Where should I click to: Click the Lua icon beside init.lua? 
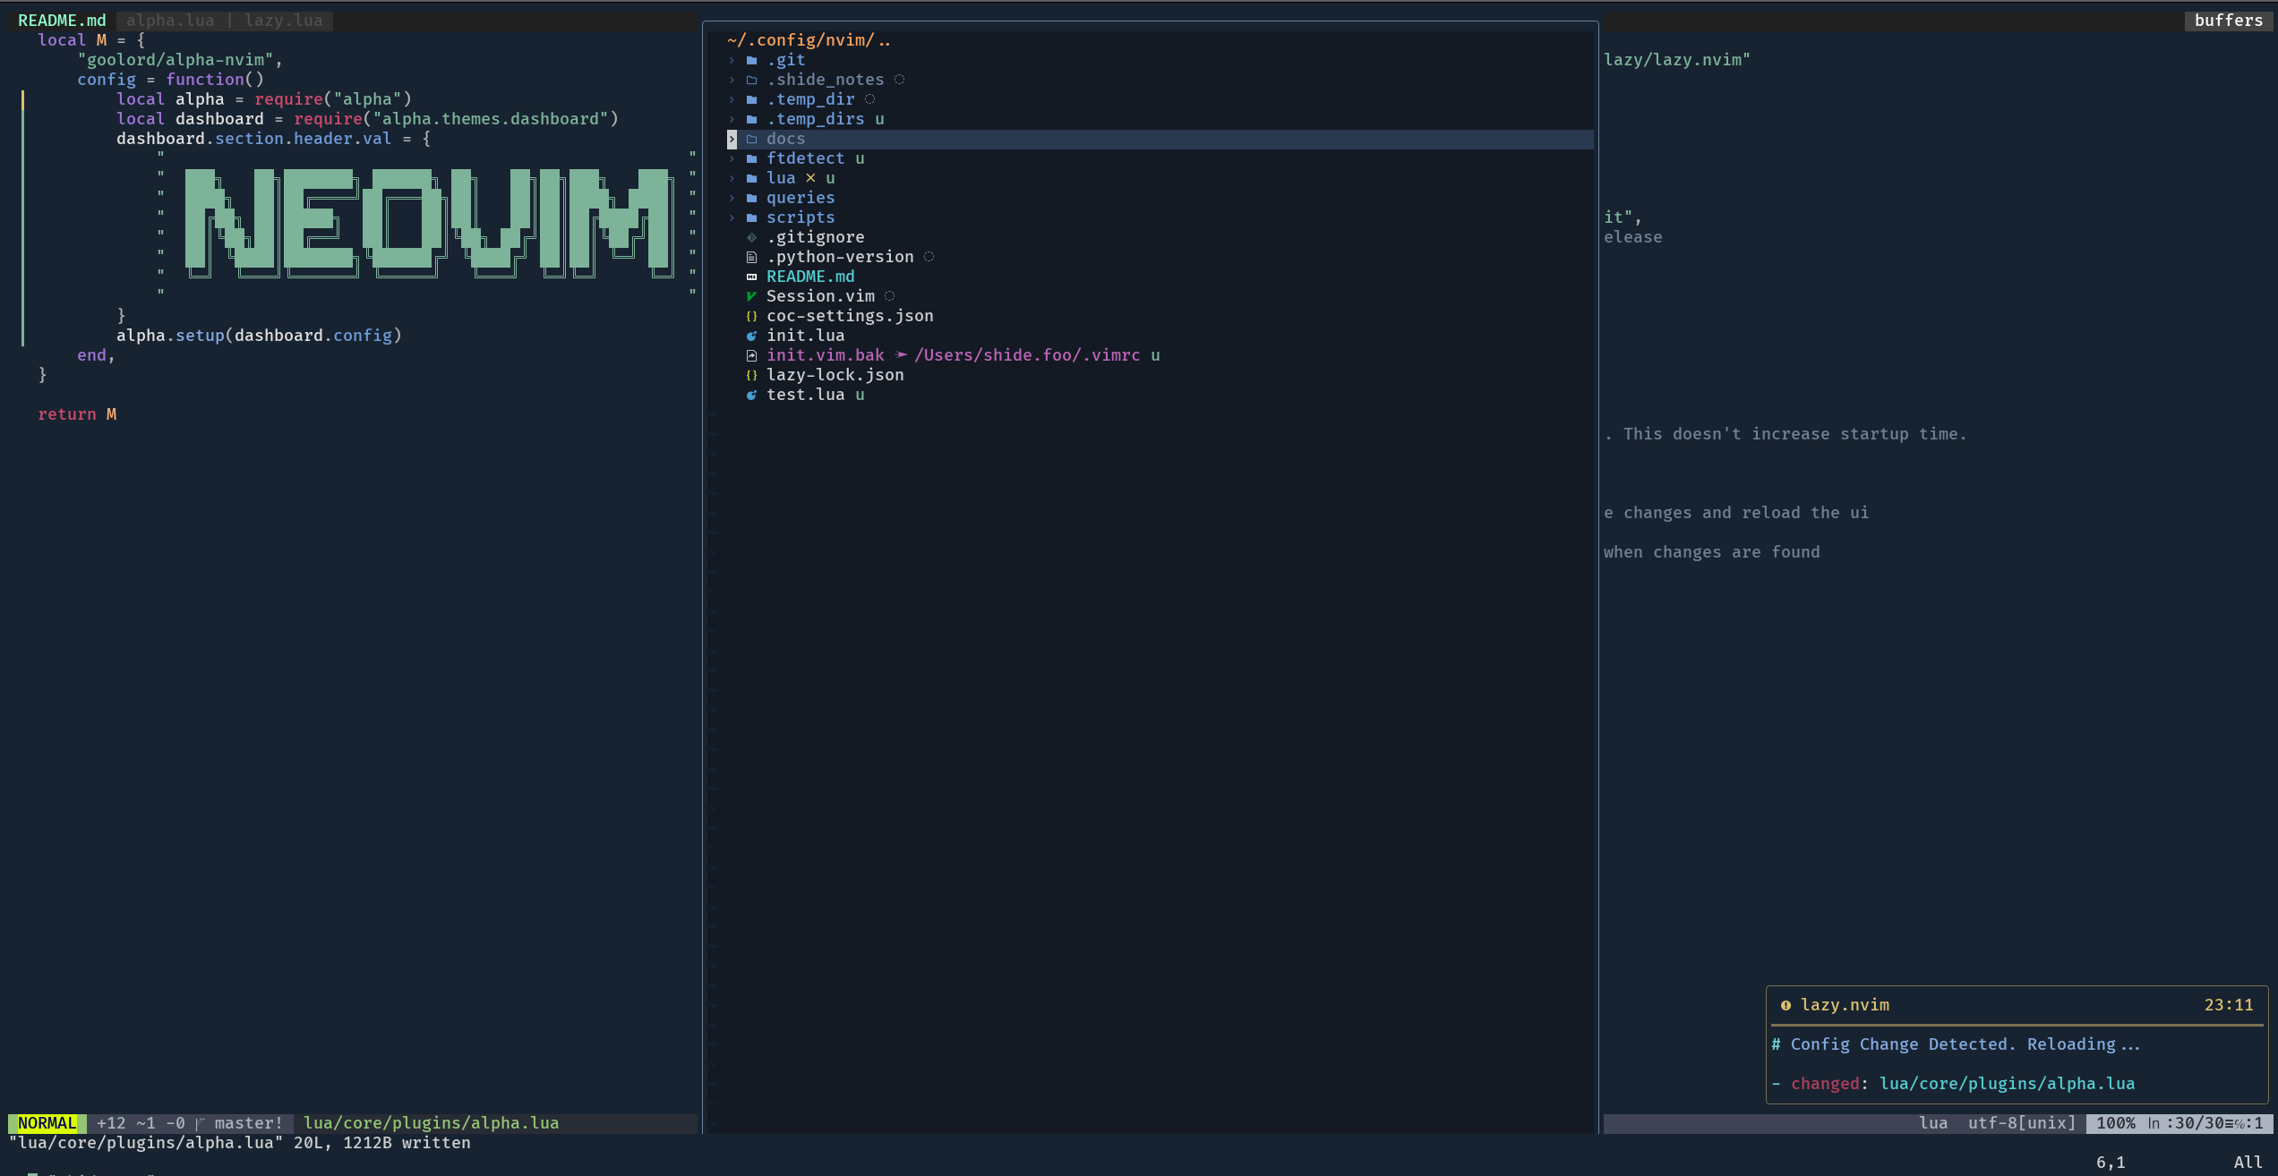[751, 336]
